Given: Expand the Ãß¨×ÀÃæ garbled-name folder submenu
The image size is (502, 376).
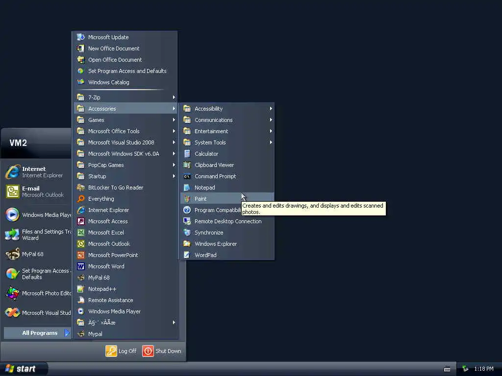Looking at the screenshot, I should pyautogui.click(x=126, y=323).
